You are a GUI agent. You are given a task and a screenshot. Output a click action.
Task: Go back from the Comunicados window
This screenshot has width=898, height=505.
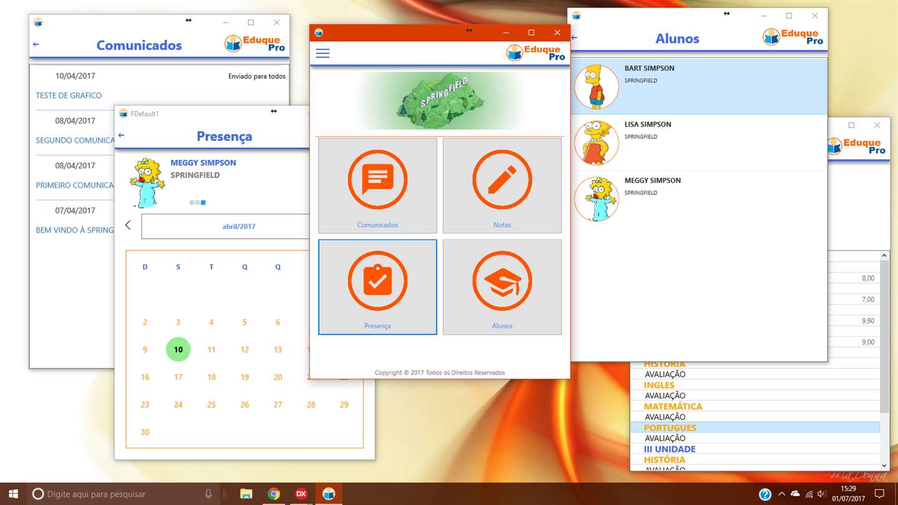(36, 44)
